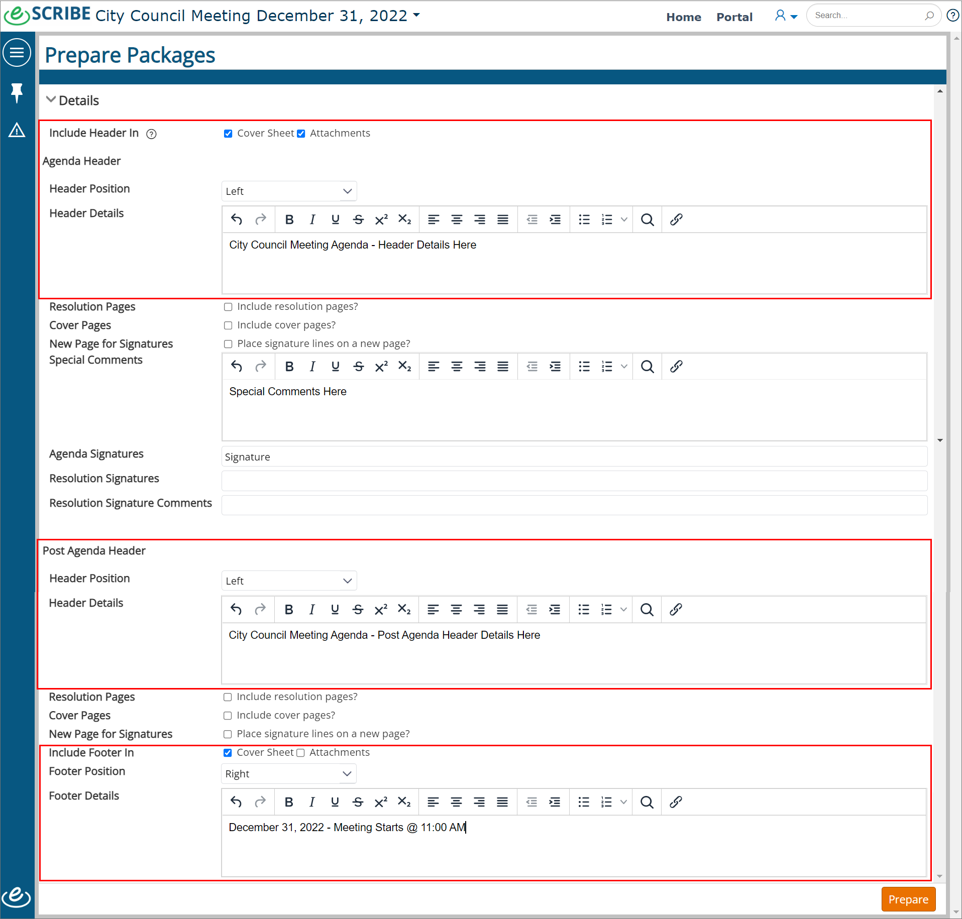Check Place signature lines under Post Agenda Header
This screenshot has width=962, height=919.
[x=228, y=734]
